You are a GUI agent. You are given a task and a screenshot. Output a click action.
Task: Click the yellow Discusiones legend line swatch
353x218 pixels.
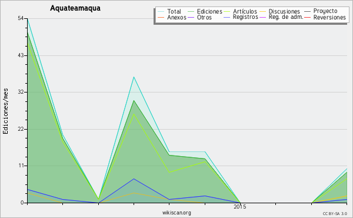[263, 12]
